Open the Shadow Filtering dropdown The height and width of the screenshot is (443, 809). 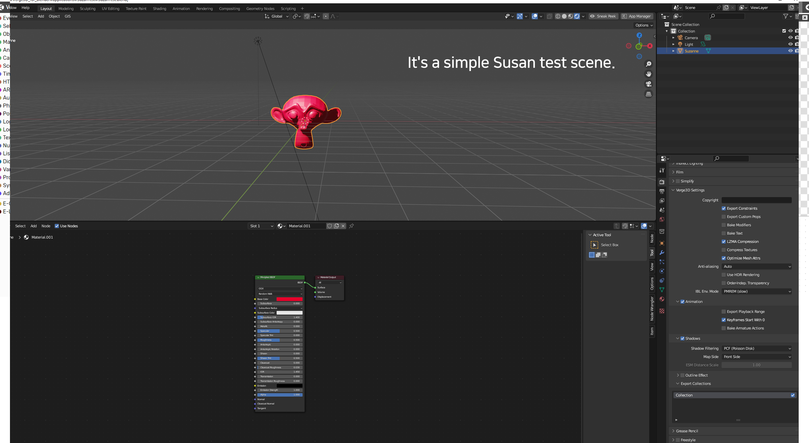757,348
